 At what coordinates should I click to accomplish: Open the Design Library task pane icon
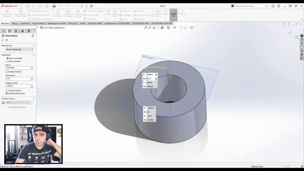click(302, 43)
